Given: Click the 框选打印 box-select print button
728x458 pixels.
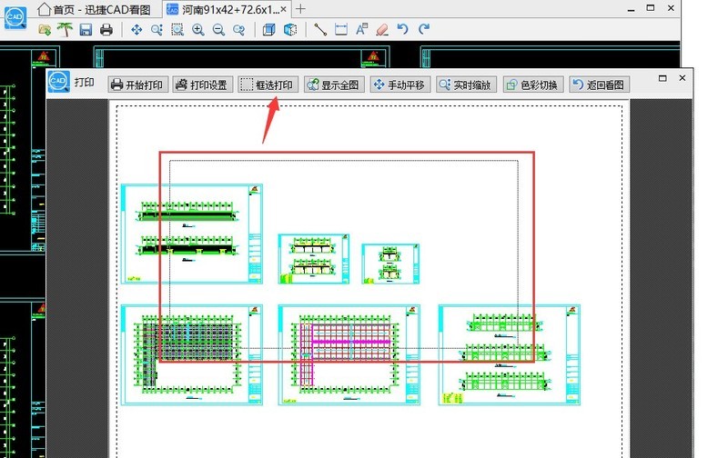Looking at the screenshot, I should (x=267, y=85).
